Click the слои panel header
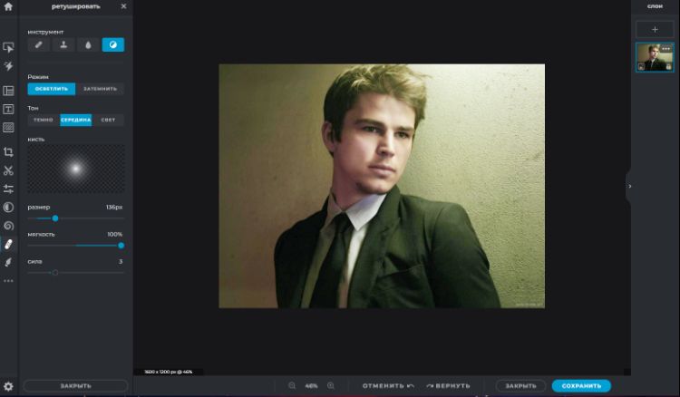The width and height of the screenshot is (680, 397). coord(655,6)
